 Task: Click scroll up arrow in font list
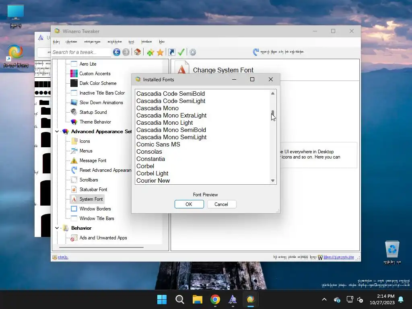pos(273,93)
